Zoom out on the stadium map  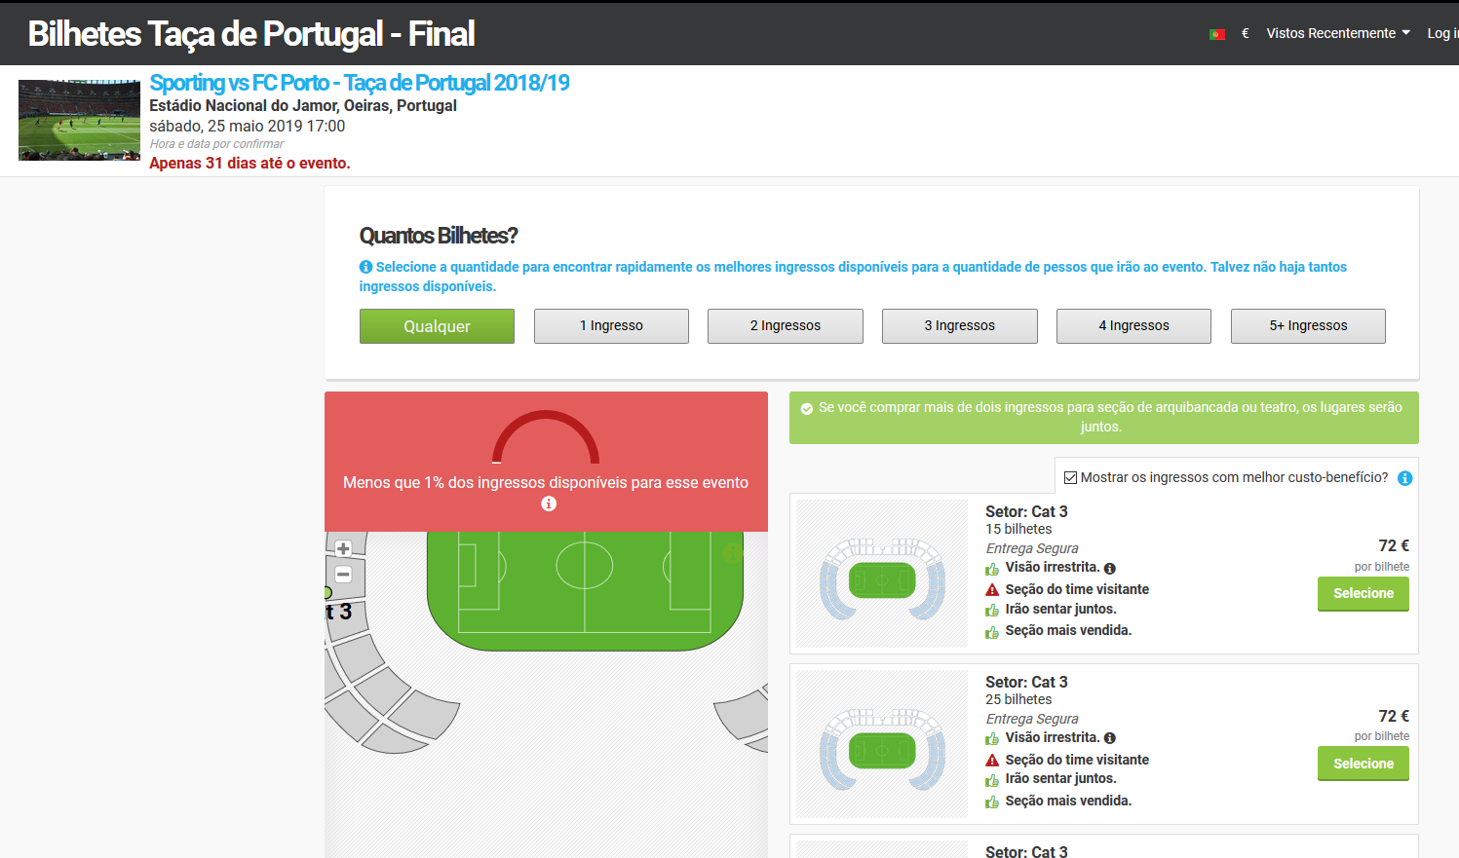tap(343, 575)
